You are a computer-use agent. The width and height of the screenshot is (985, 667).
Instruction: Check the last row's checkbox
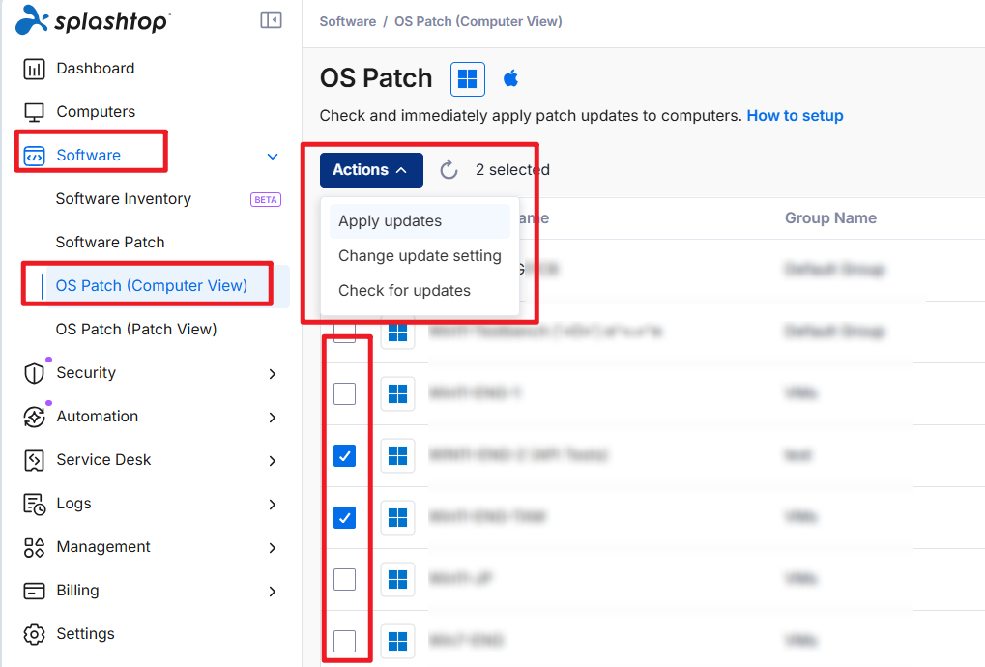point(344,641)
